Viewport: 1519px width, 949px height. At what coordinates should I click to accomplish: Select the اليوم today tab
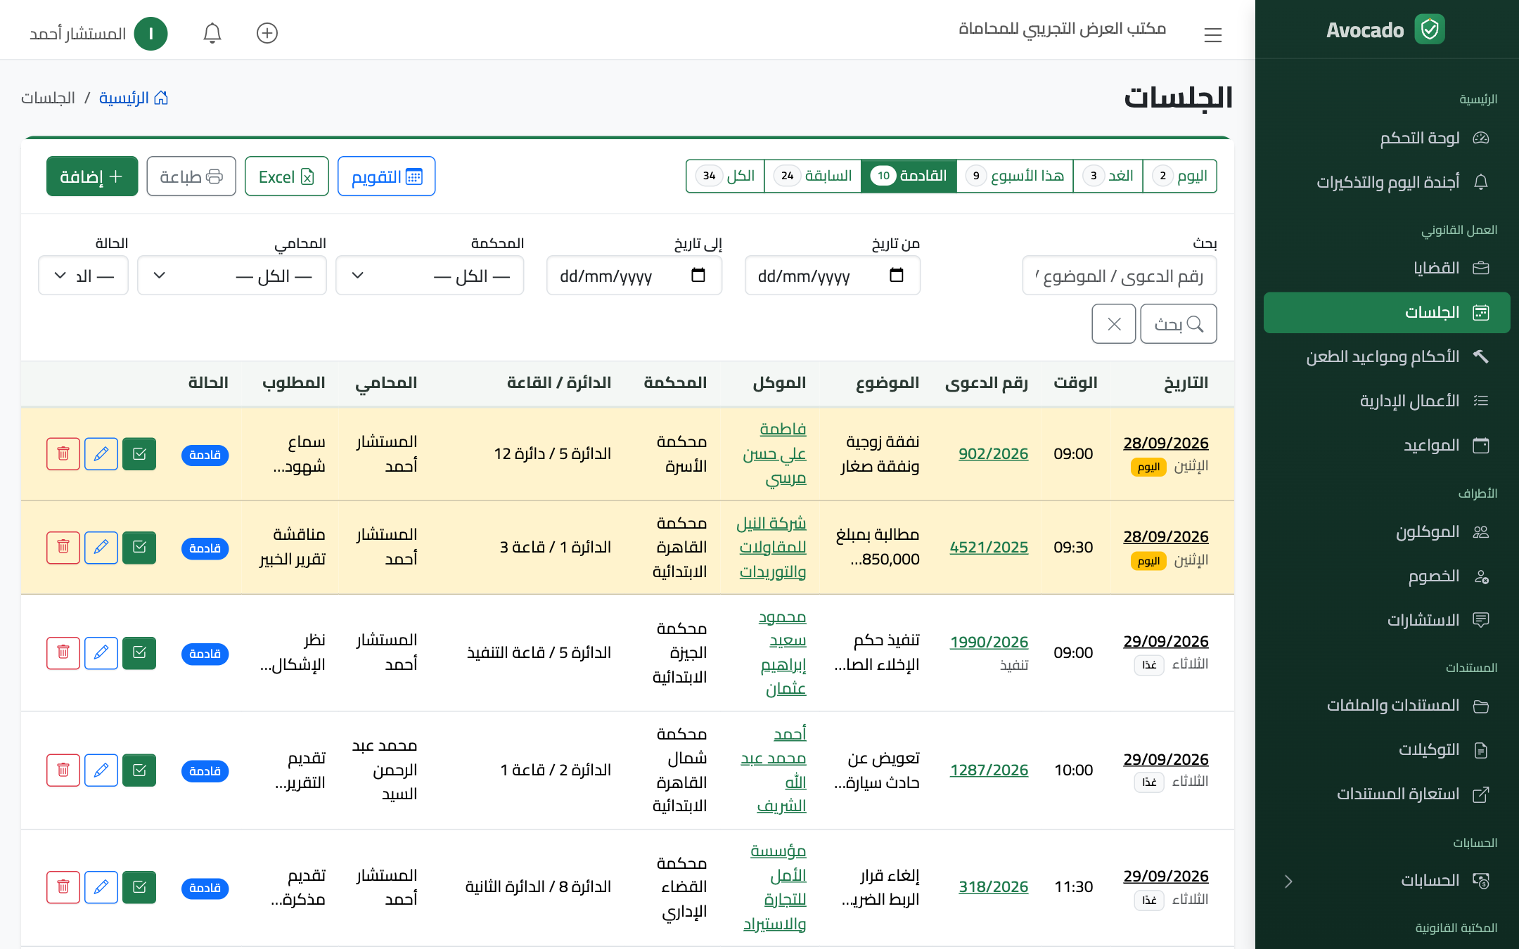point(1180,176)
